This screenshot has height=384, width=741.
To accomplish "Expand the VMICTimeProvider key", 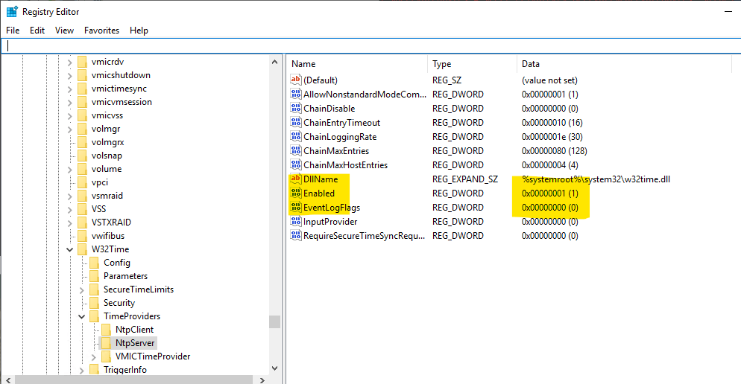I will pyautogui.click(x=94, y=356).
